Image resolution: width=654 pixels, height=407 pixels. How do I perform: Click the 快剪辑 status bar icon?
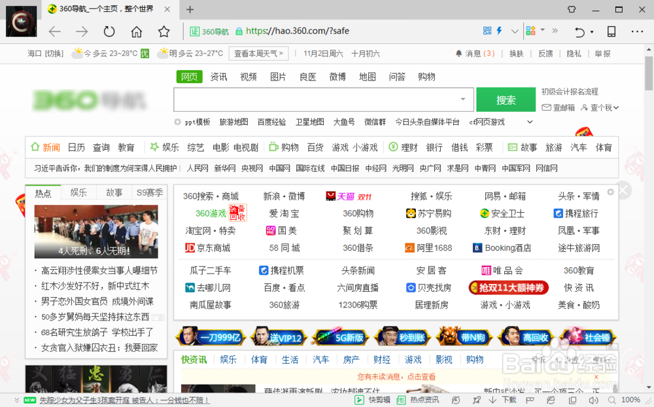(373, 400)
